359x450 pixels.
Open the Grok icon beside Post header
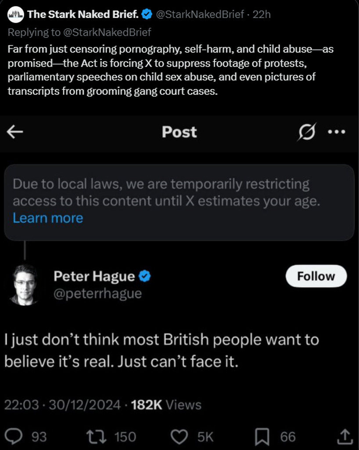click(306, 132)
